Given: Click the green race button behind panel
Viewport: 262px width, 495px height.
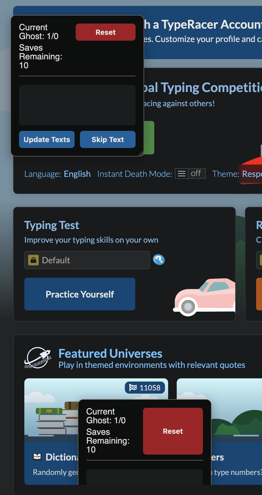Looking at the screenshot, I should click(149, 138).
